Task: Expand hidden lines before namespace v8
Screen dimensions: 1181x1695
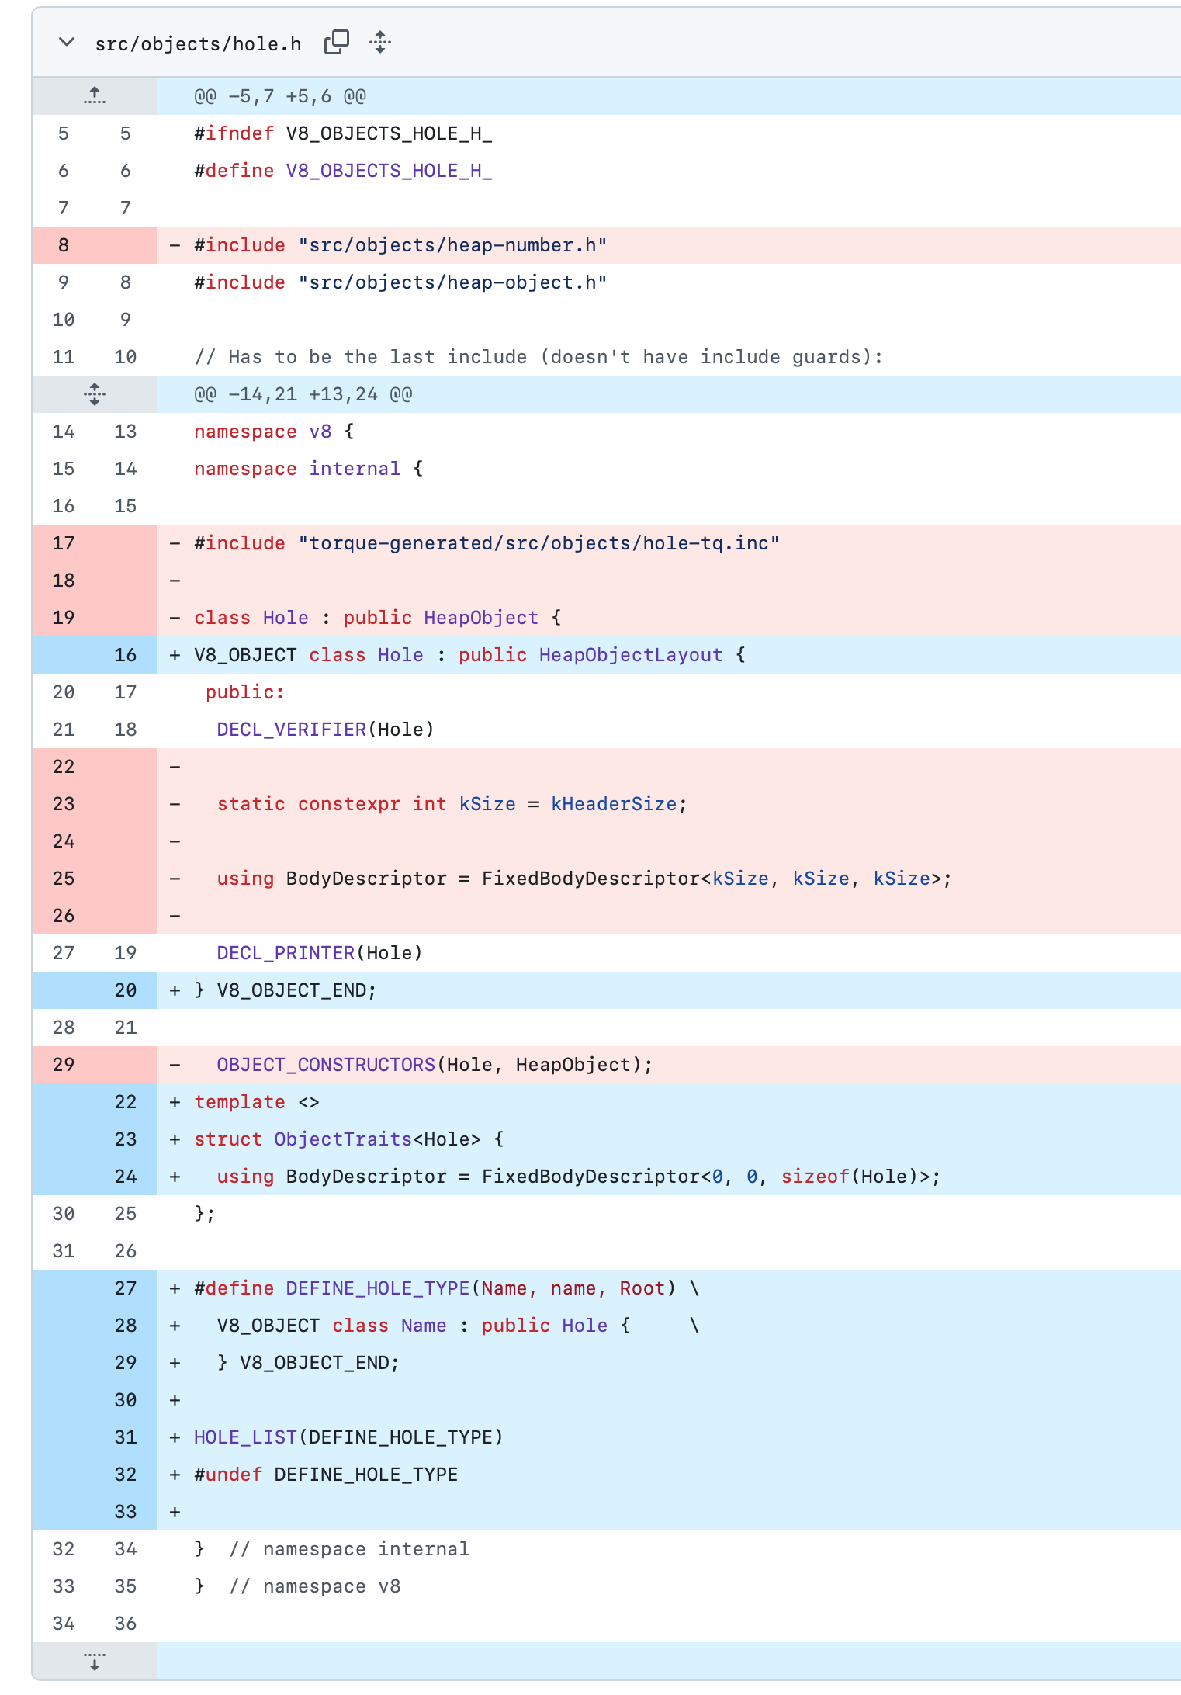Action: click(94, 394)
